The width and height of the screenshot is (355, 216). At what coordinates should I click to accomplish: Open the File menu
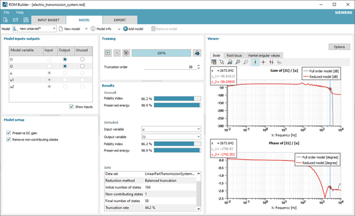pos(6,12)
